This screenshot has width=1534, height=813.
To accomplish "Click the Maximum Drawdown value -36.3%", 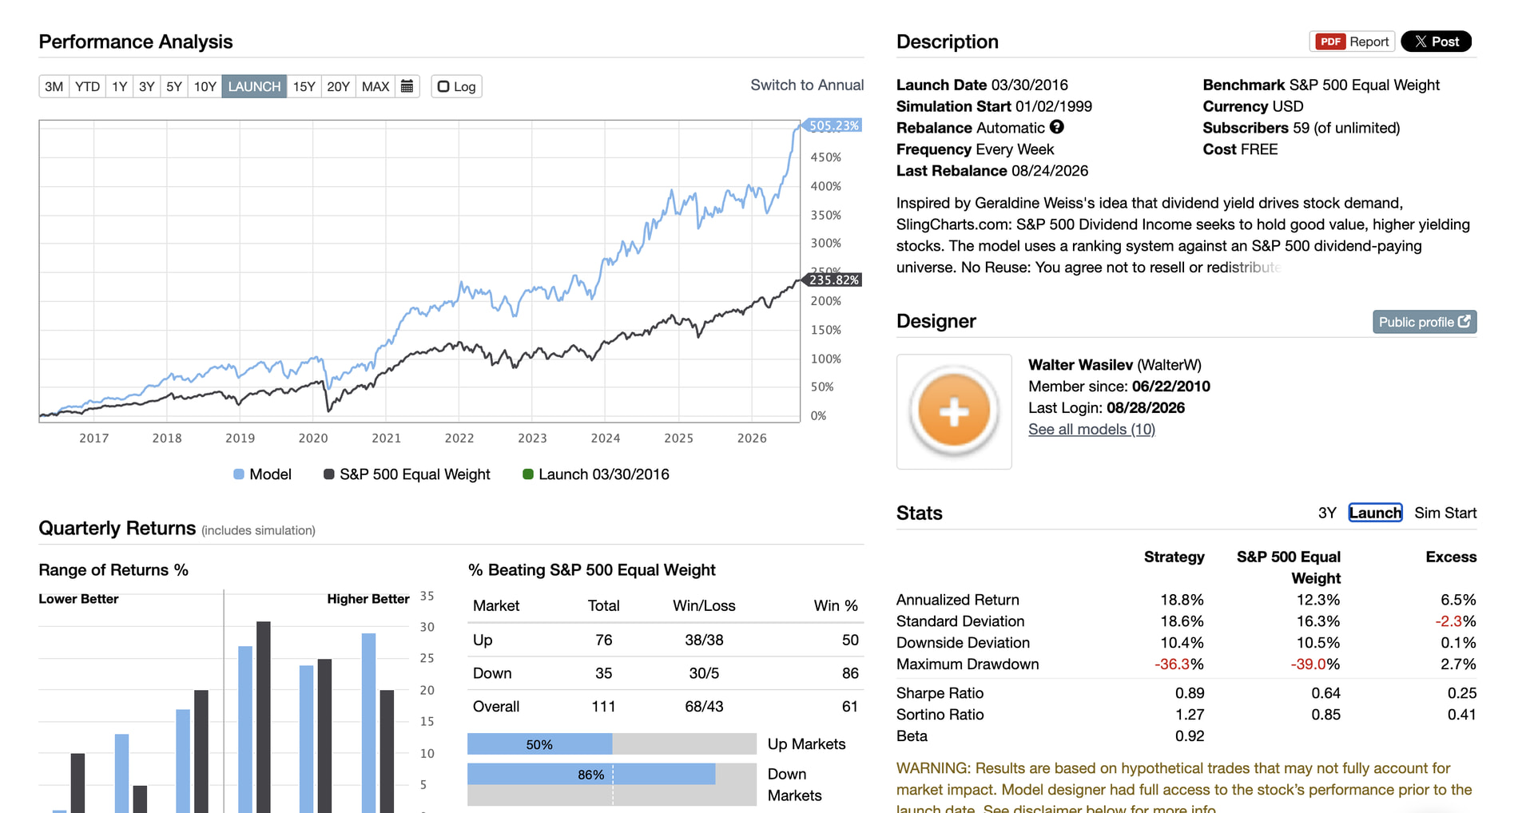I will 1179,664.
